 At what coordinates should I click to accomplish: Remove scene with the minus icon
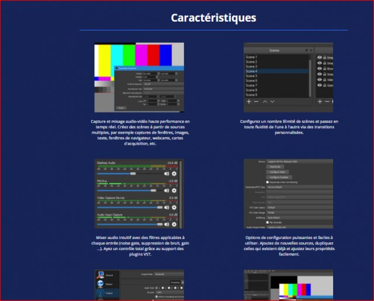point(257,102)
